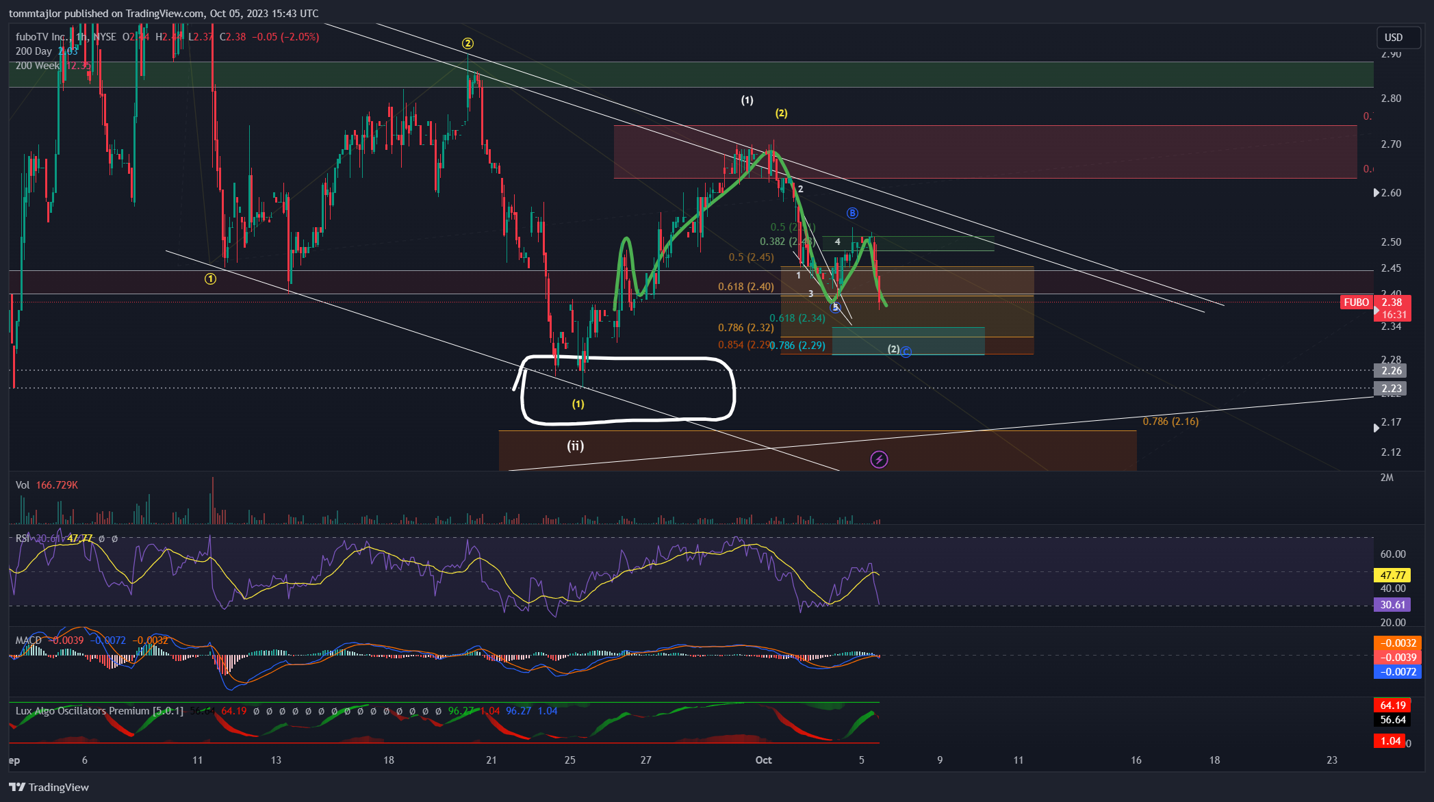Select the 0.618 (2.34) Fibonacci label

coord(797,318)
